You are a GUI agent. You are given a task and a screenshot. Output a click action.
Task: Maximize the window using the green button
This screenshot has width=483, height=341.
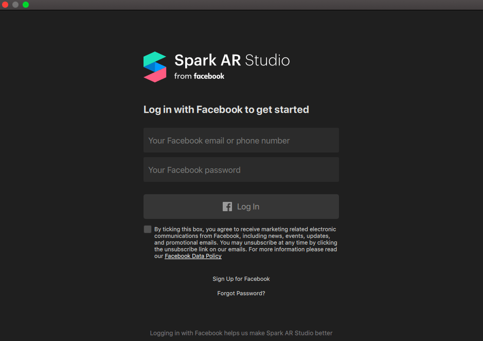point(26,5)
